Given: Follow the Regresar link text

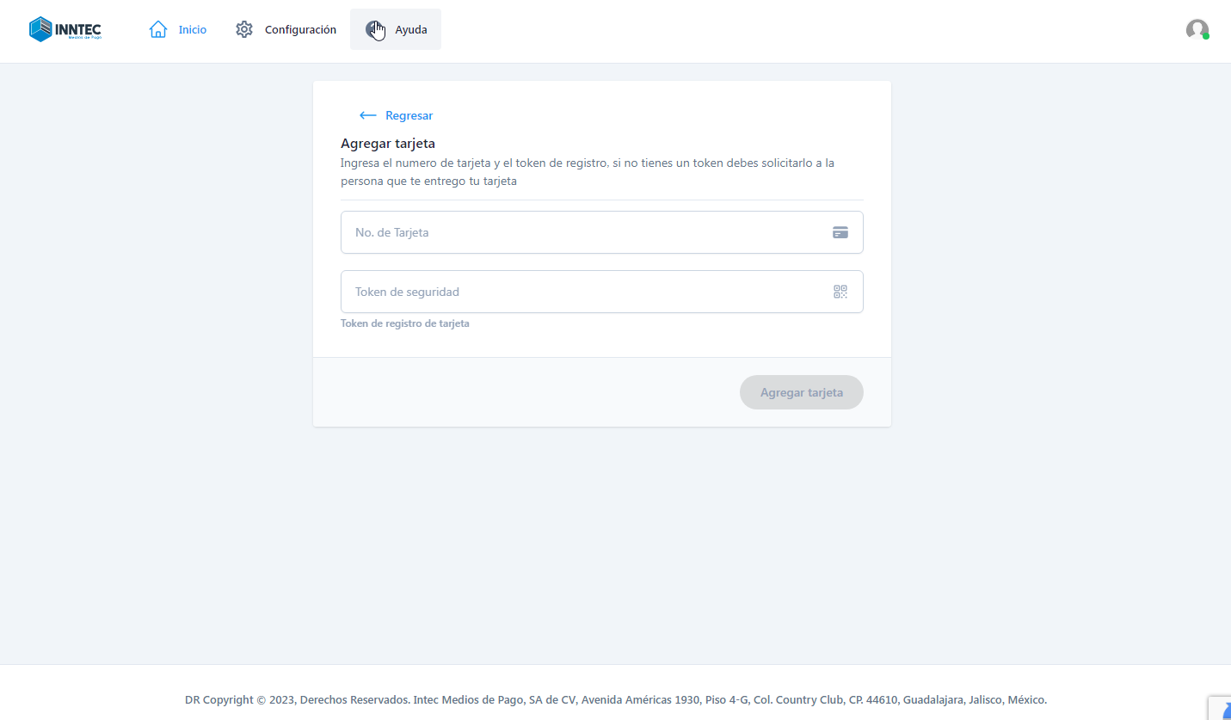Looking at the screenshot, I should 409,115.
